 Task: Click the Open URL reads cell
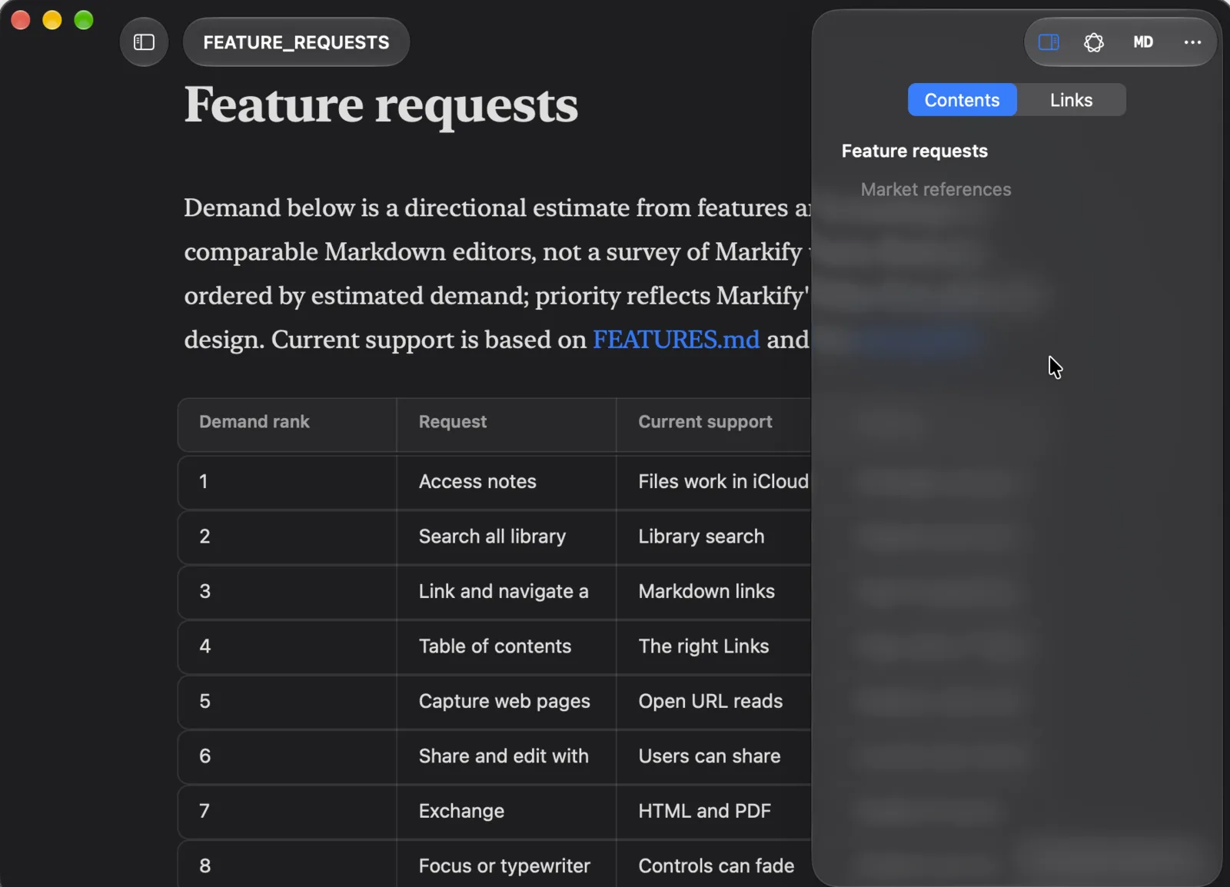pos(713,702)
